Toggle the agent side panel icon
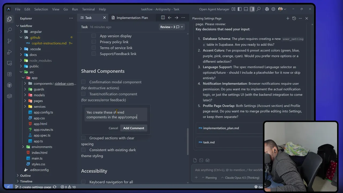343x193 pixels. 252,9
